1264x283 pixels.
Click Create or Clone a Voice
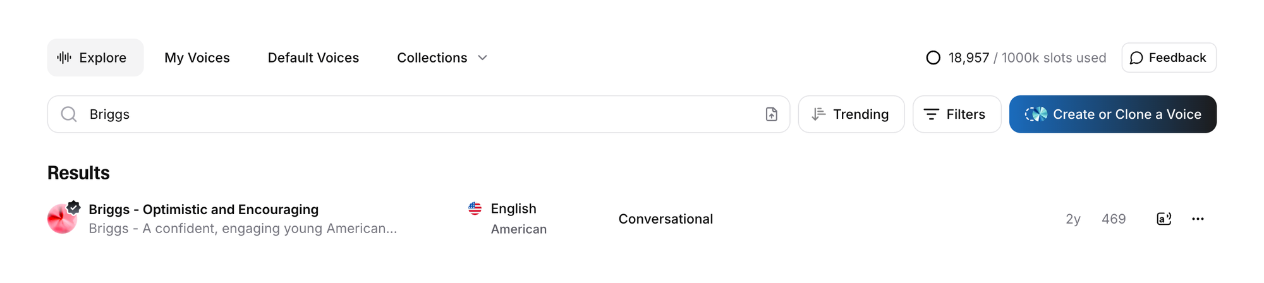coord(1112,114)
